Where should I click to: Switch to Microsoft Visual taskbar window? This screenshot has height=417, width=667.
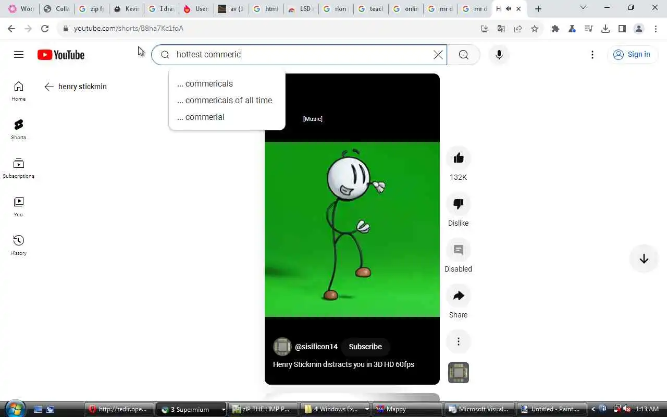(x=480, y=410)
